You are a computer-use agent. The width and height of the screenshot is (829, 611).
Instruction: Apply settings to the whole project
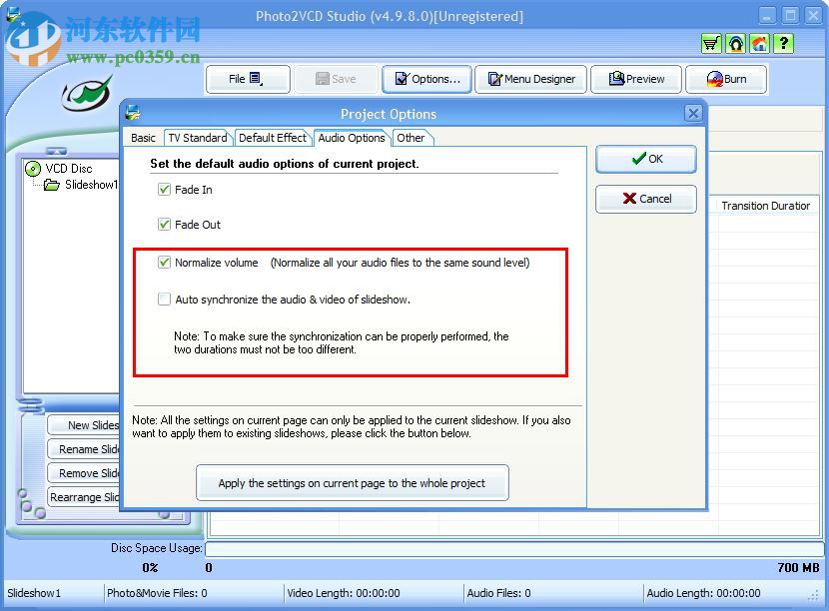[x=353, y=483]
